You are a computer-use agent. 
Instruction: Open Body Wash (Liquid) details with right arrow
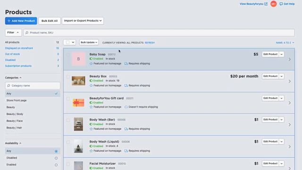click(289, 147)
